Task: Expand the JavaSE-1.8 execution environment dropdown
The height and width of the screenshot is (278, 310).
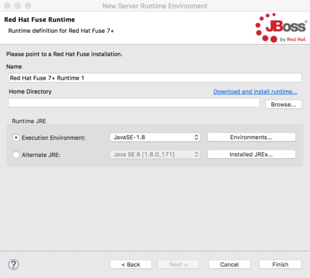Action: (154, 137)
